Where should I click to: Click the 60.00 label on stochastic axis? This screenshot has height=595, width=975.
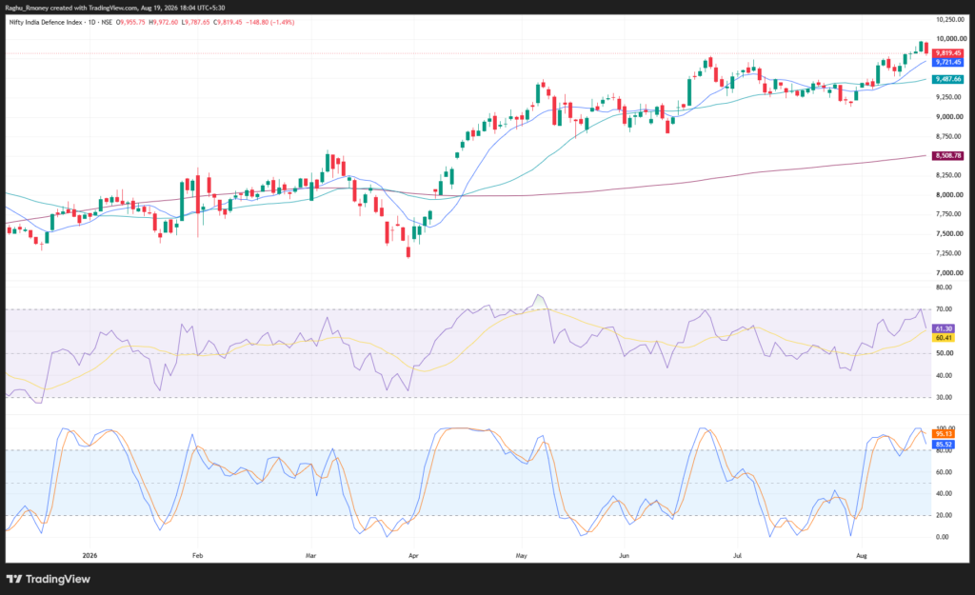tap(944, 472)
